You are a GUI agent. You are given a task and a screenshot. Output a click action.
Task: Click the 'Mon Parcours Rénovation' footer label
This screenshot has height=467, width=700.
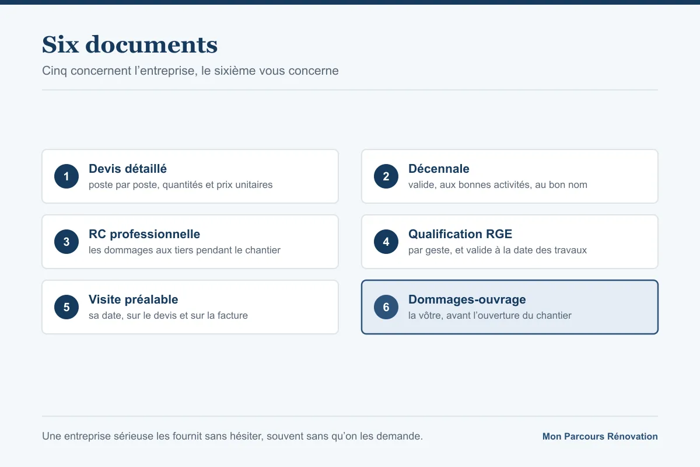pos(600,437)
